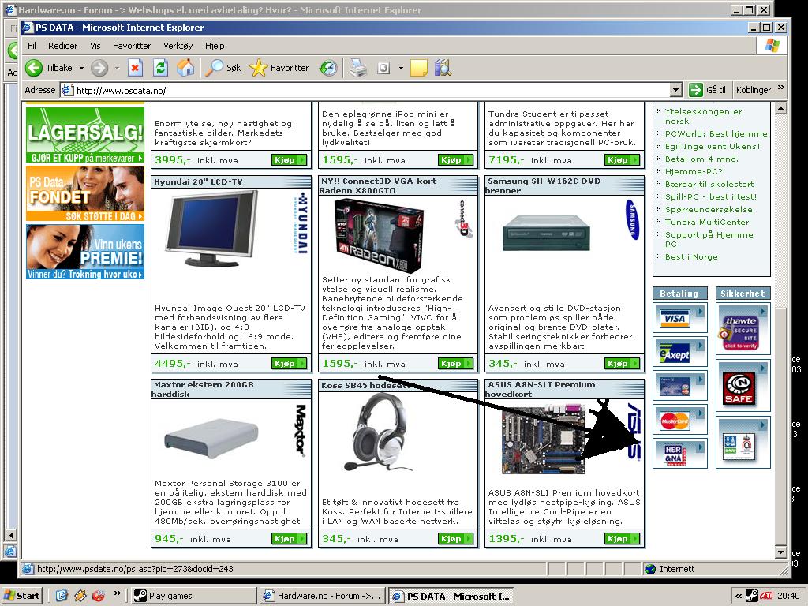This screenshot has width=808, height=606.
Task: Open the Verktøy menu
Action: click(x=178, y=46)
